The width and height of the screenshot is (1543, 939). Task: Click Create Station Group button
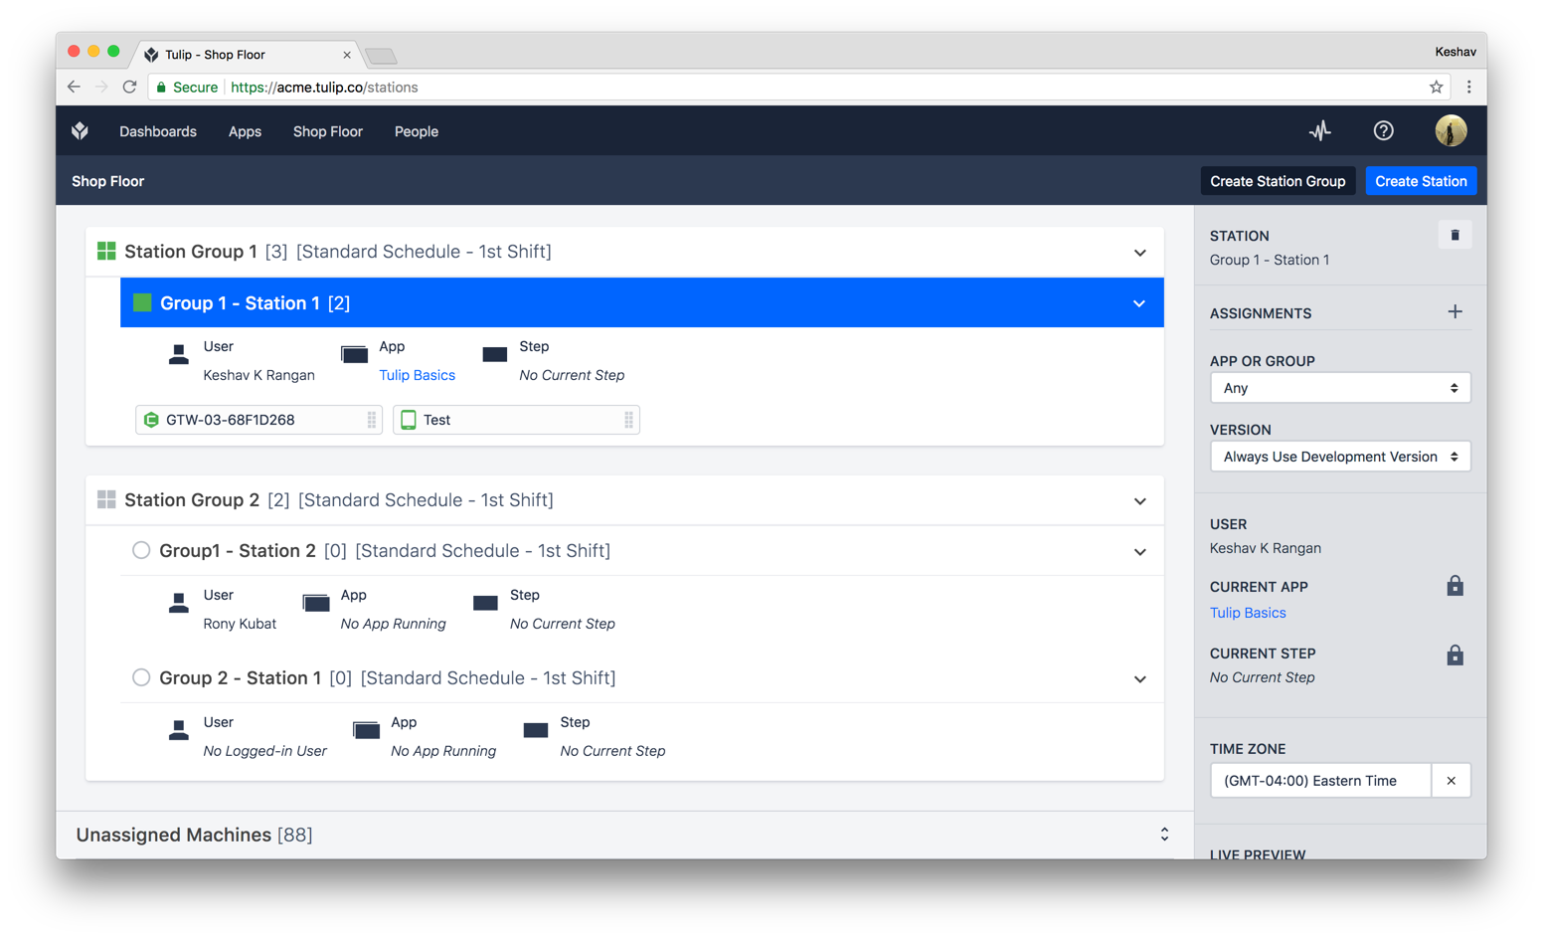[1278, 181]
